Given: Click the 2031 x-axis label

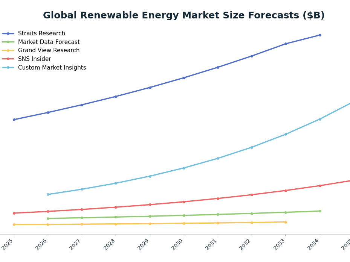Looking at the screenshot, I should 211,244.
